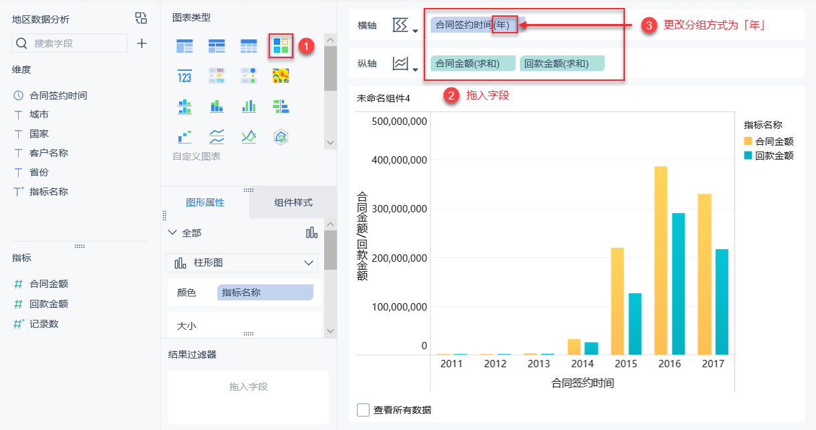The height and width of the screenshot is (430, 816).
Task: Open the 回款金额(求和) field pill menu
Action: click(562, 63)
